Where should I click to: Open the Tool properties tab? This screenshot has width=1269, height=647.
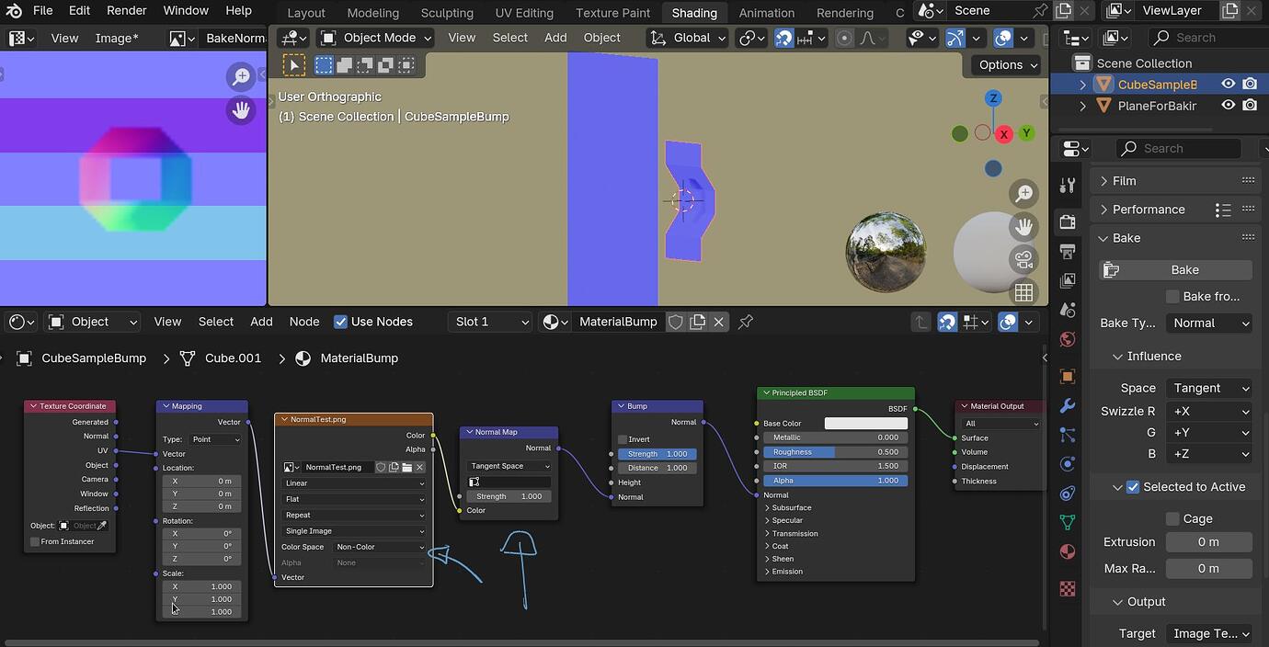pyautogui.click(x=1068, y=186)
